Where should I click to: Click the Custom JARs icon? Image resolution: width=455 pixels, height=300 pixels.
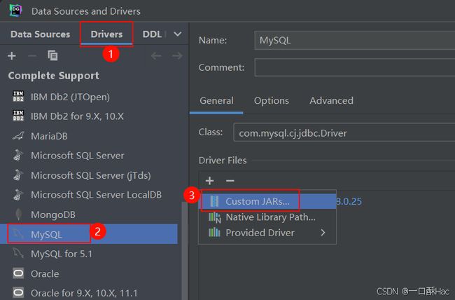pos(214,201)
